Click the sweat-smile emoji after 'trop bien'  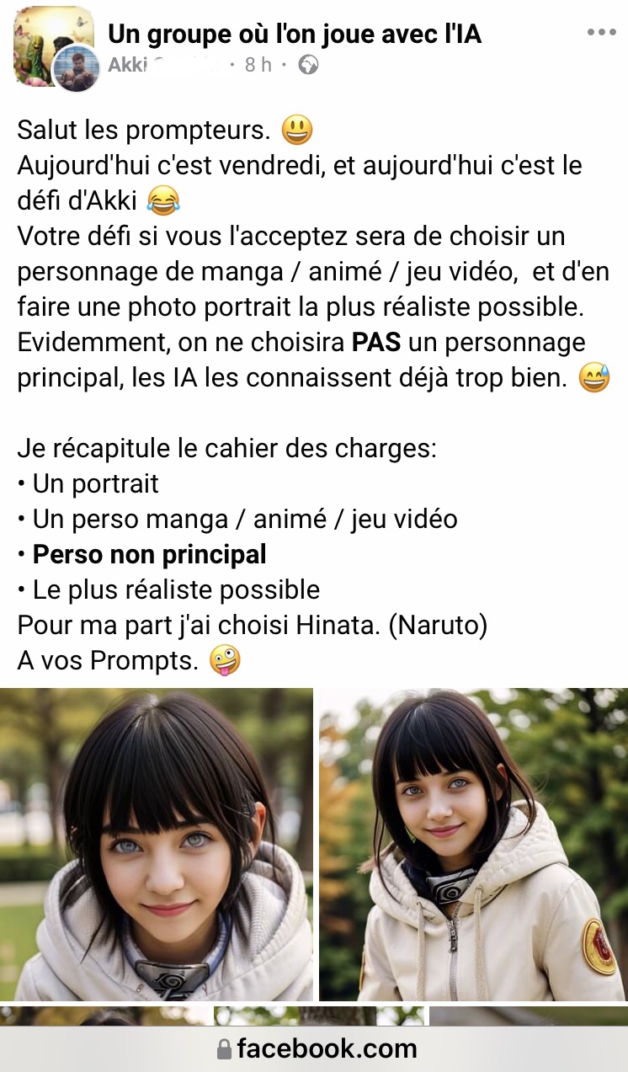tap(594, 378)
